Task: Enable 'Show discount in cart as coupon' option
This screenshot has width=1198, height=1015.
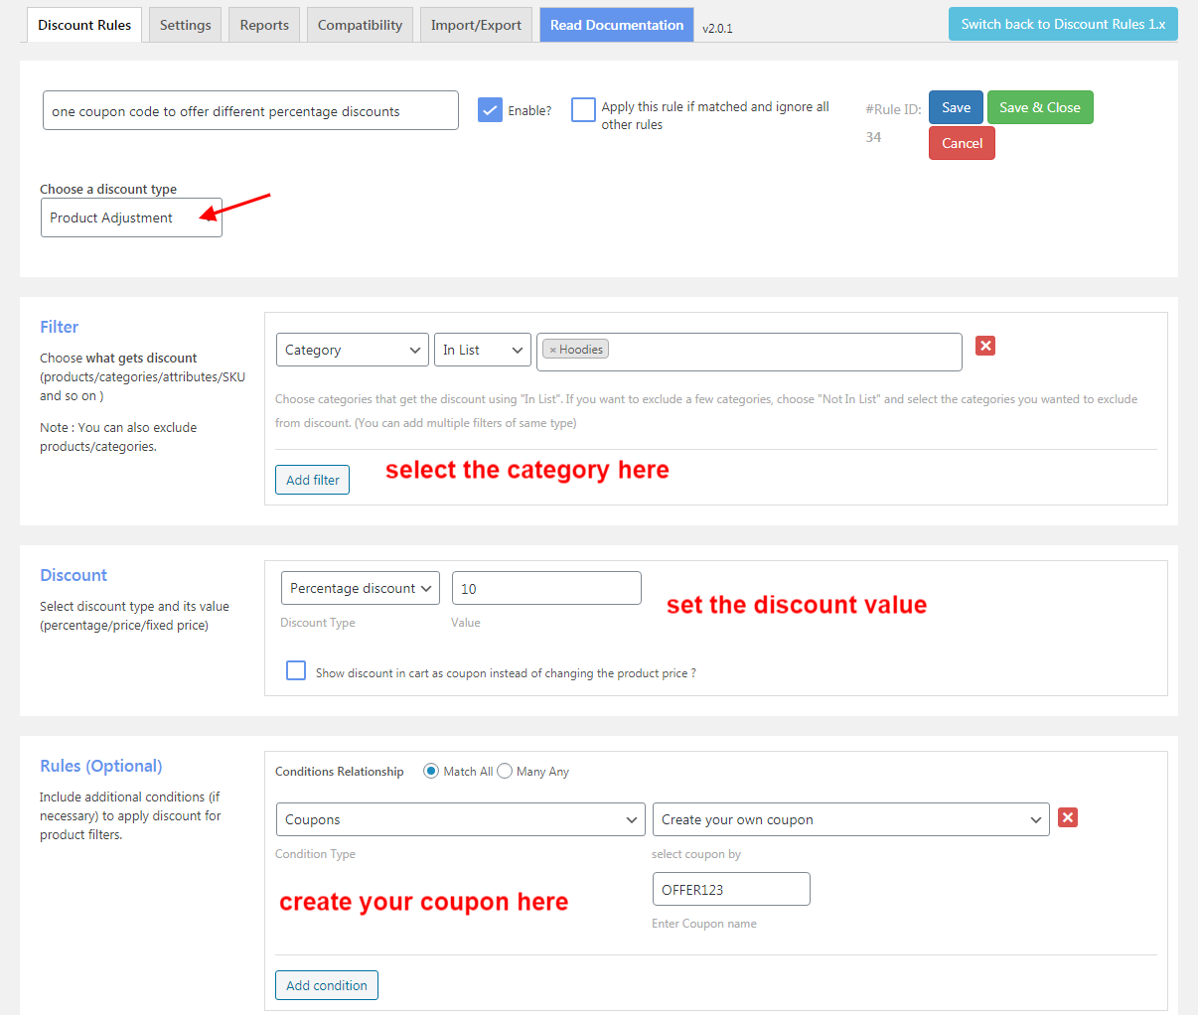Action: (x=295, y=670)
